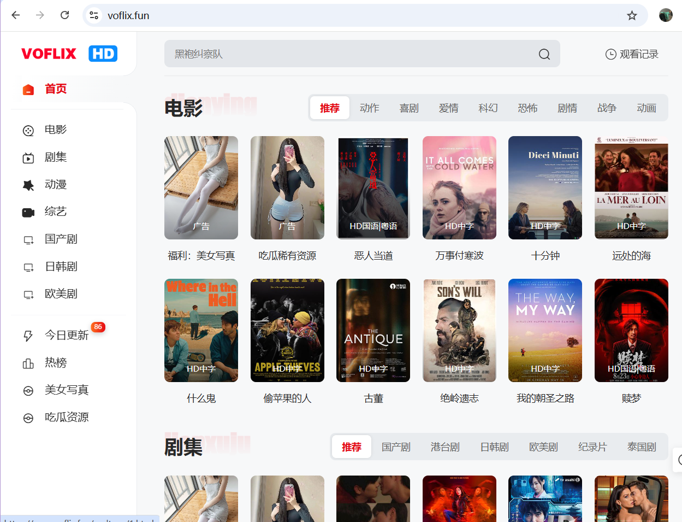Viewport: 682px width, 522px height.
Task: Open the Apple Thieves poster
Action: click(287, 330)
